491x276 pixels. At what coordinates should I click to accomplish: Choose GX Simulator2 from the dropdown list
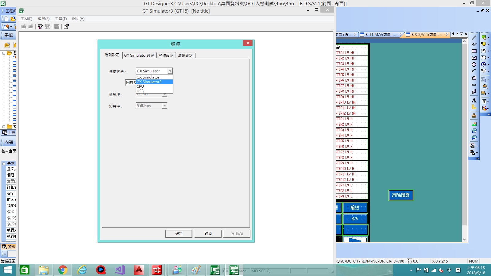pos(154,82)
